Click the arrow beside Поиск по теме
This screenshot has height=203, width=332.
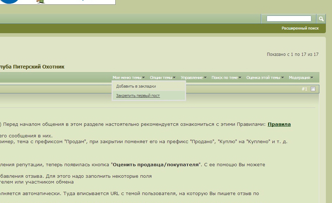(240, 78)
